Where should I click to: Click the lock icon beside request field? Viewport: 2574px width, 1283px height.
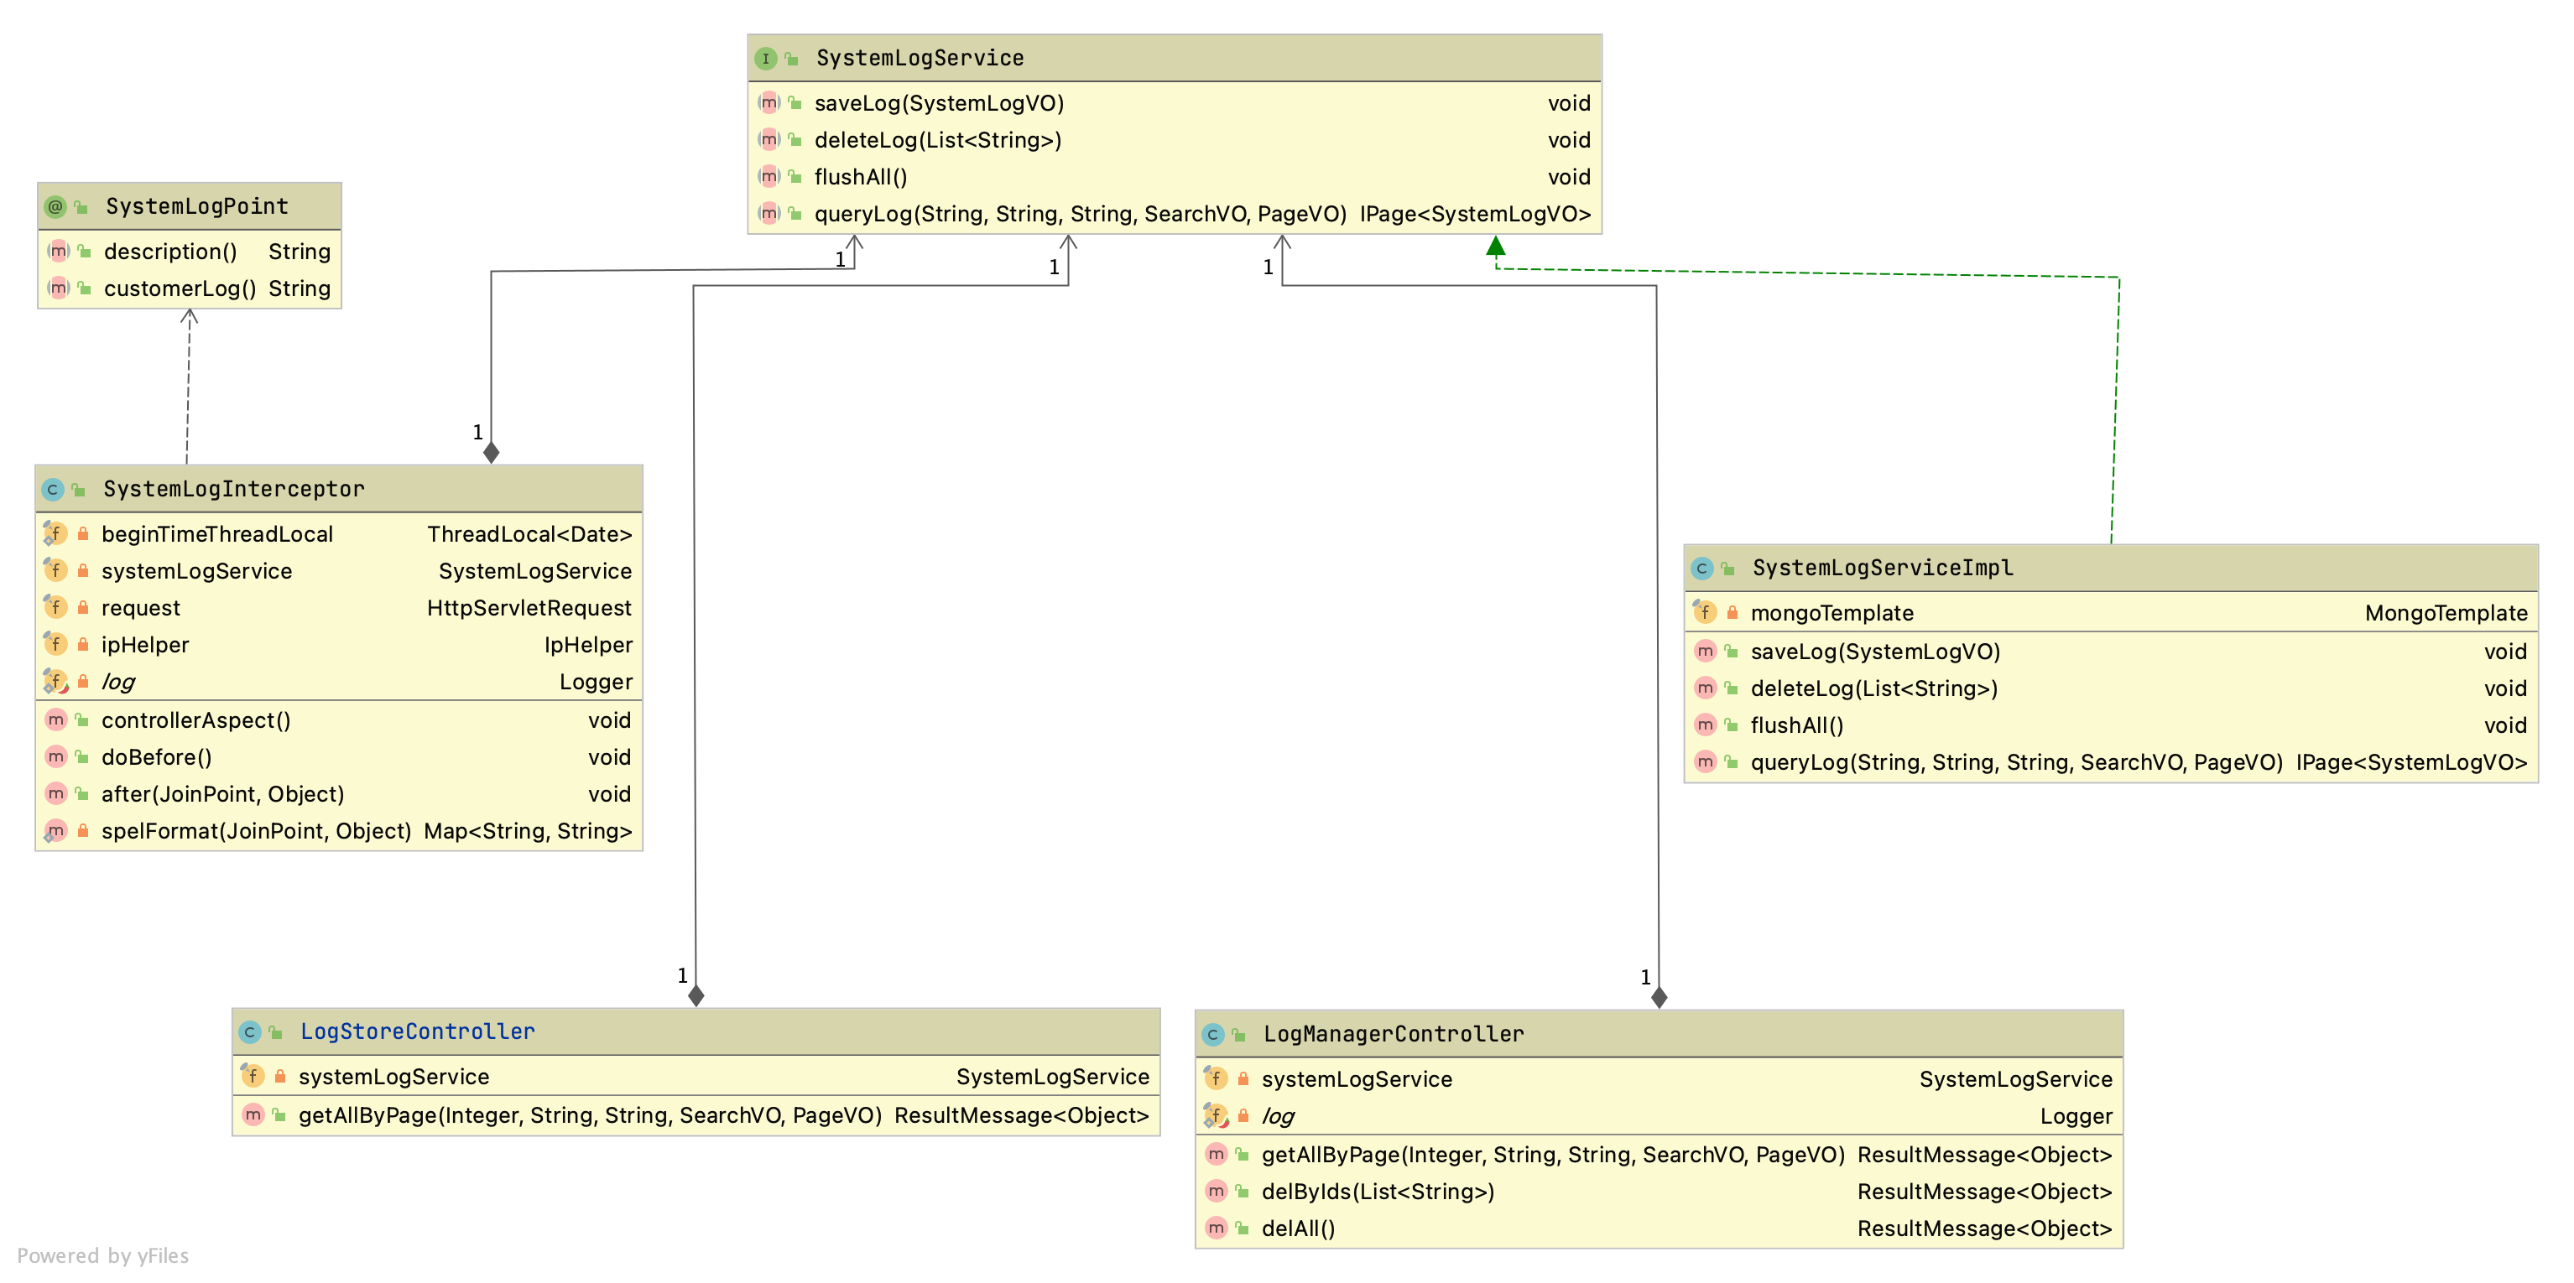[83, 608]
